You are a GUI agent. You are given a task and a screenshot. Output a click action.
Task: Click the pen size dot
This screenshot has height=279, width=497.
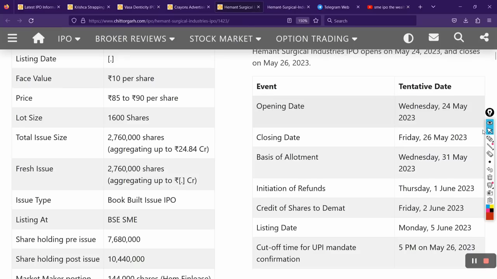(490, 162)
